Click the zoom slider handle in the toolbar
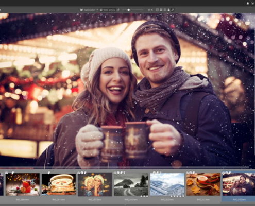The image size is (255, 206). click(x=128, y=10)
